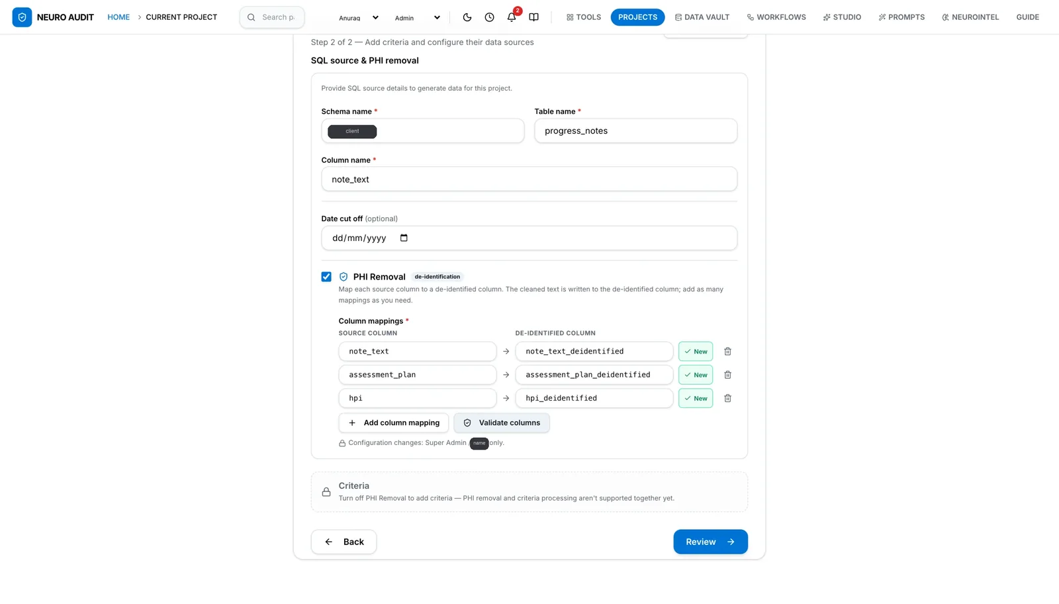Click the Date cut off field
The width and height of the screenshot is (1059, 604).
point(529,238)
